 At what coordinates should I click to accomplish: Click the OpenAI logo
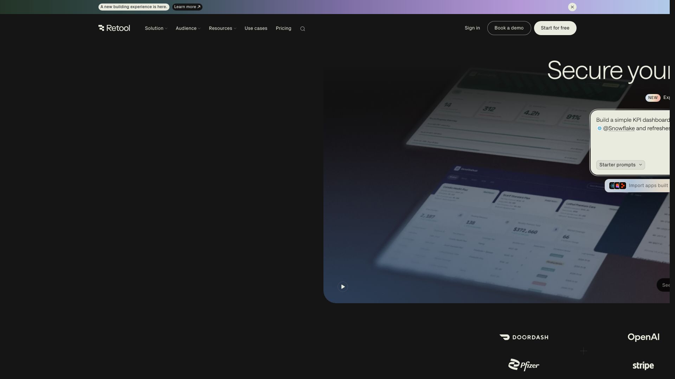click(x=643, y=337)
